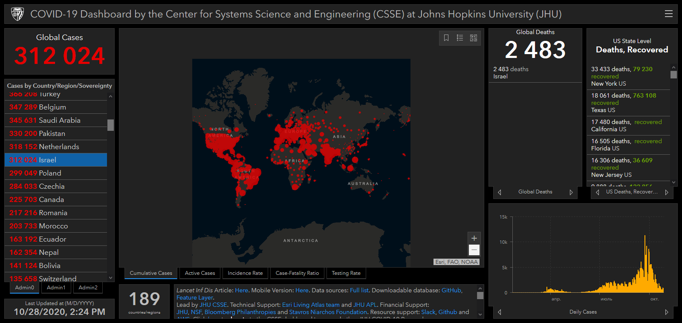
Task: Open the Esri Living Atlas team link
Action: (x=311, y=305)
